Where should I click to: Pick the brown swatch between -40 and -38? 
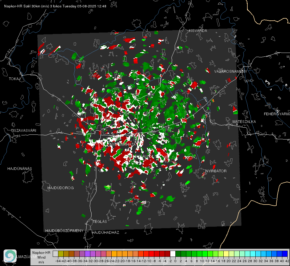point(72,254)
